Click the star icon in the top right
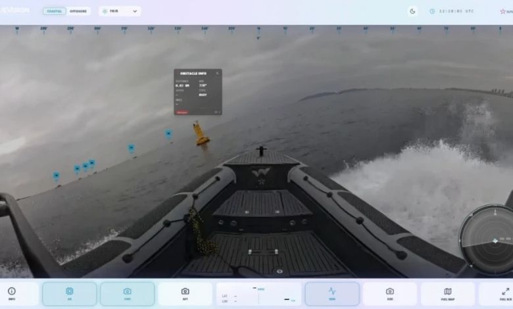513x309 pixels. pos(503,11)
